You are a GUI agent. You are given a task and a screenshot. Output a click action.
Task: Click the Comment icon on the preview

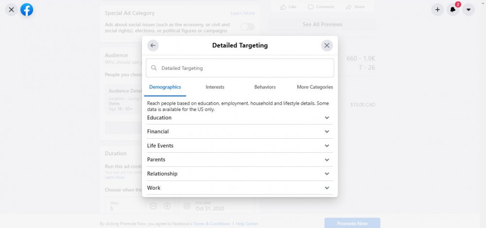(x=311, y=7)
